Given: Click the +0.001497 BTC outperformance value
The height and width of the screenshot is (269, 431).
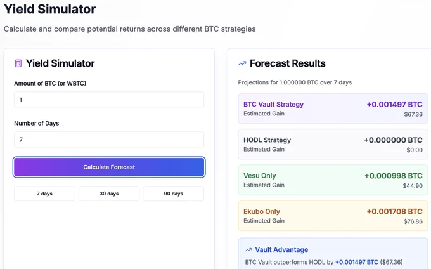Looking at the screenshot, I should pyautogui.click(x=357, y=262).
